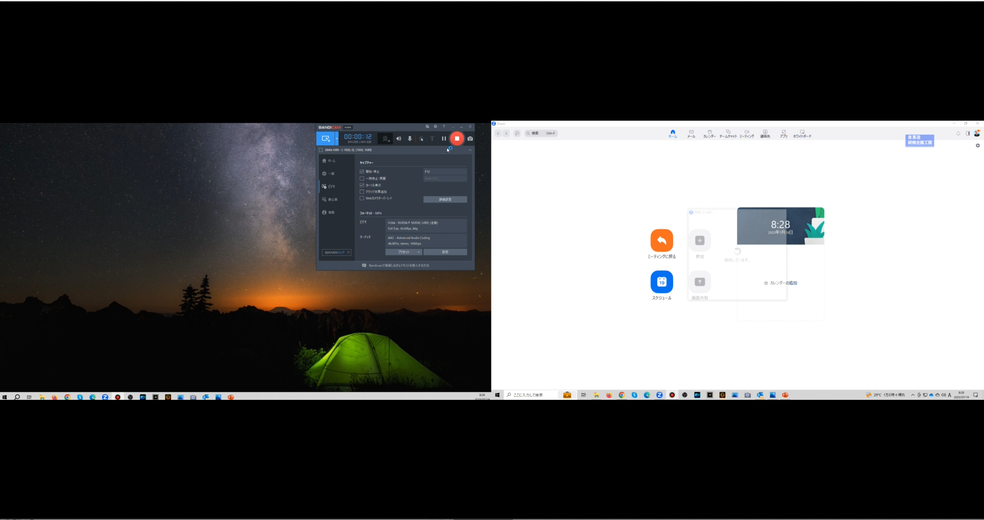Open Windows notification center icon
984x520 pixels.
tap(975, 395)
